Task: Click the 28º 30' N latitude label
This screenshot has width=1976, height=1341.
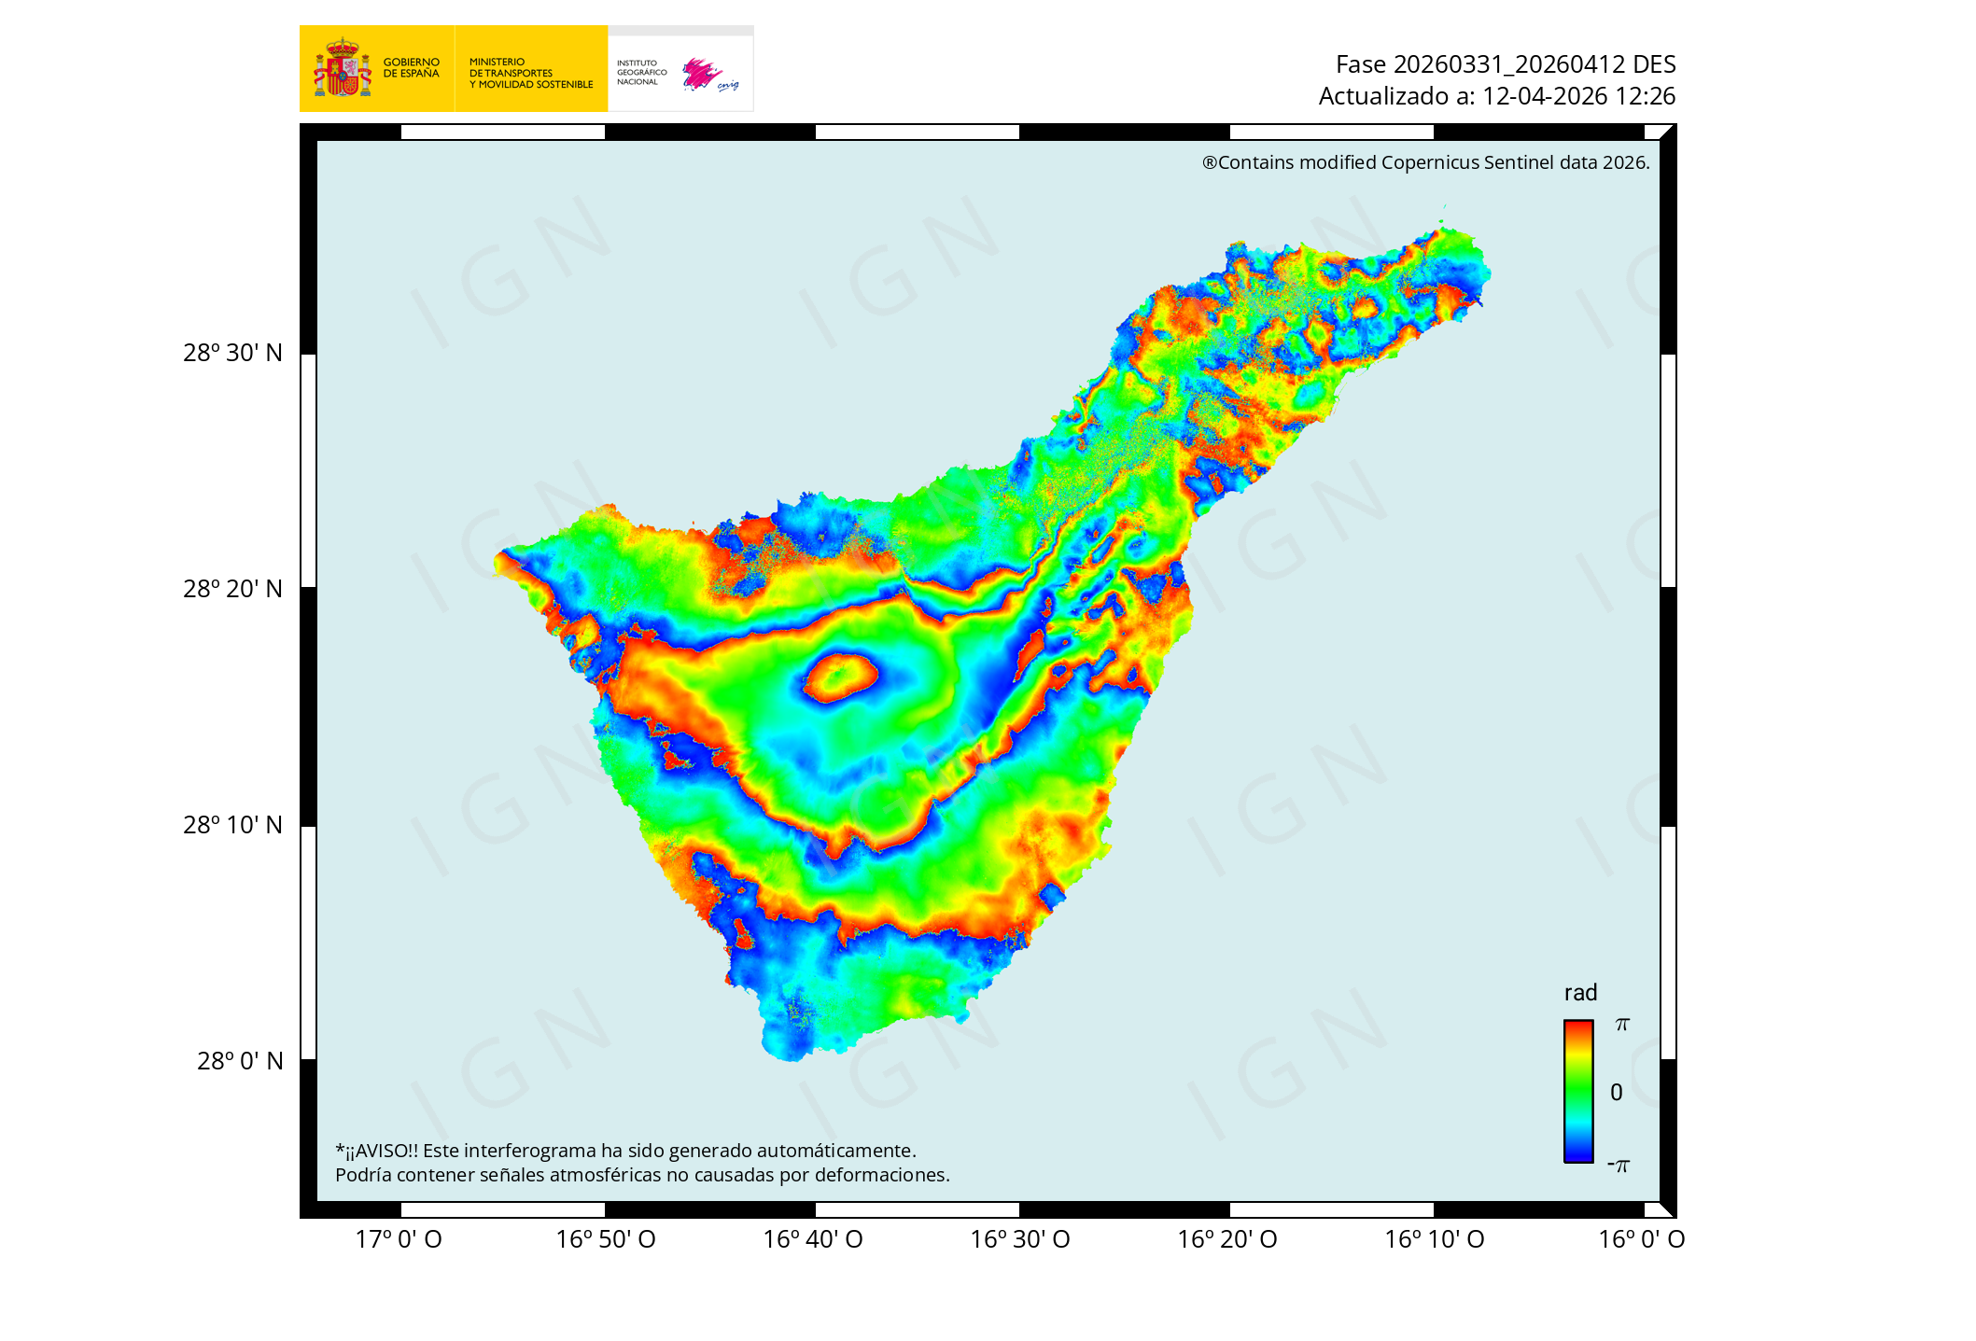Action: 232,353
